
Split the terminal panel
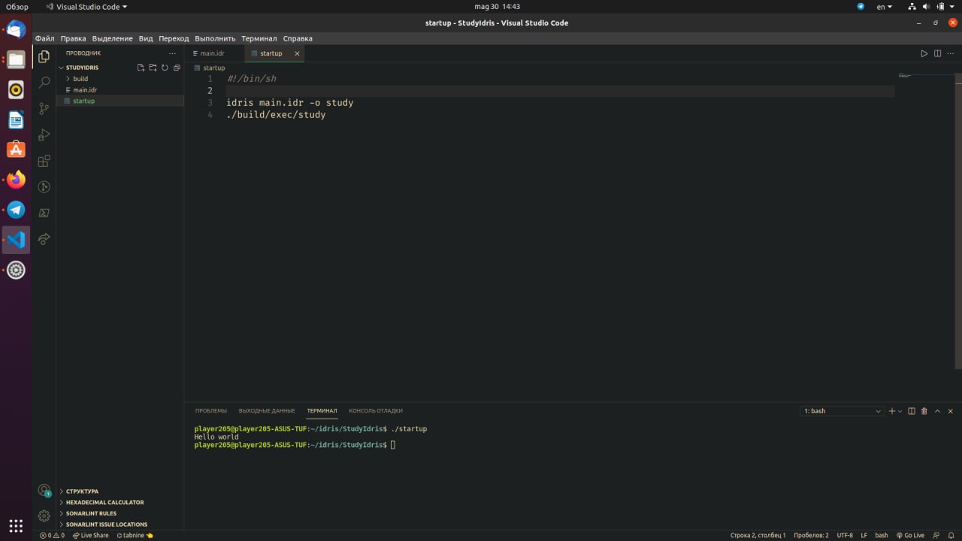pos(912,411)
